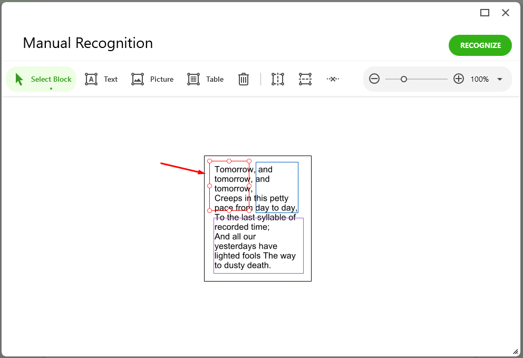The image size is (523, 358).
Task: Click bottom-left handle of red block
Action: pyautogui.click(x=209, y=210)
